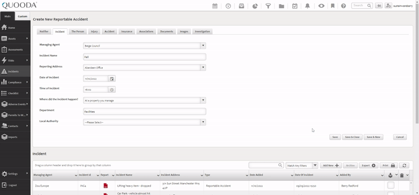Click the PDF report icon for INC4
This screenshot has height=195, width=419.
106,186
